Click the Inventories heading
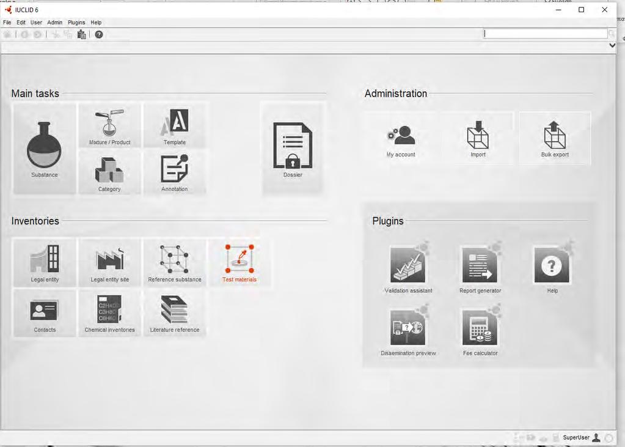The image size is (625, 447). pyautogui.click(x=35, y=221)
